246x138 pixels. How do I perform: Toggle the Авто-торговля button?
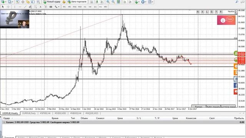click(77, 2)
